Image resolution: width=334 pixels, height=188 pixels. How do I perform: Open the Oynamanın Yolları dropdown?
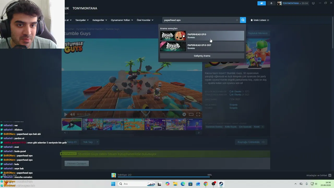tap(122, 20)
